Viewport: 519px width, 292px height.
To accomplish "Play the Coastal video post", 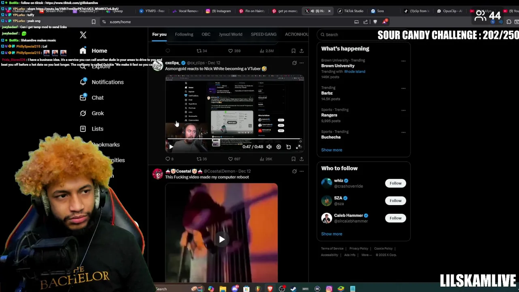I will pos(222,239).
